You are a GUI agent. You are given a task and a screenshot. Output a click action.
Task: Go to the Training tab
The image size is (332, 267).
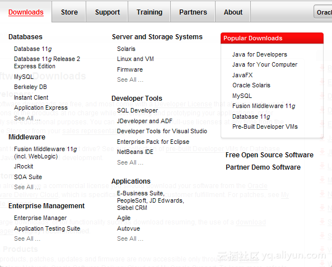tap(149, 12)
